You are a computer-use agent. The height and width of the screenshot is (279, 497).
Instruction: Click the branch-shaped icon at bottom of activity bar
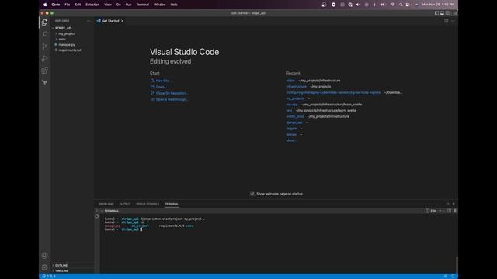45,83
